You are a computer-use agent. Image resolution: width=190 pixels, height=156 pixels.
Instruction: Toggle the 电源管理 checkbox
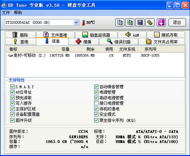(x=96, y=92)
